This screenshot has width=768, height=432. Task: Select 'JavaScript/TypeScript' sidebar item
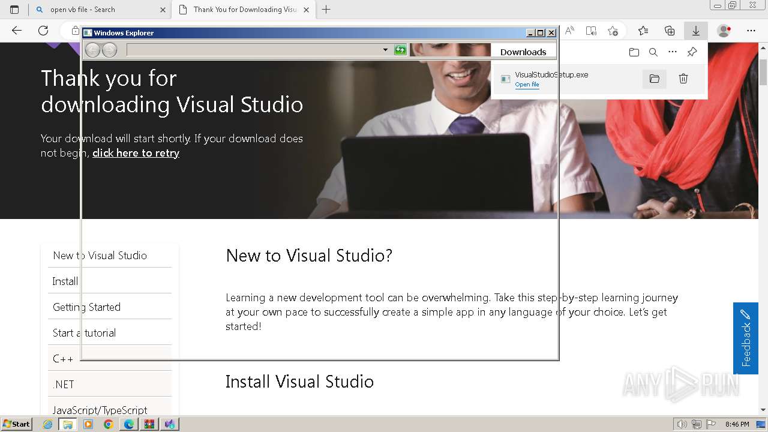110,407
